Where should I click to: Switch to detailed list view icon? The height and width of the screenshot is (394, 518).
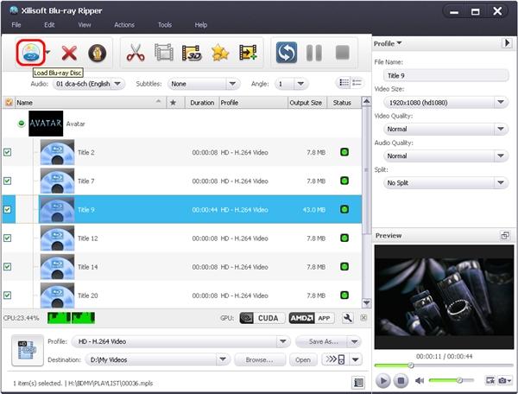[344, 83]
